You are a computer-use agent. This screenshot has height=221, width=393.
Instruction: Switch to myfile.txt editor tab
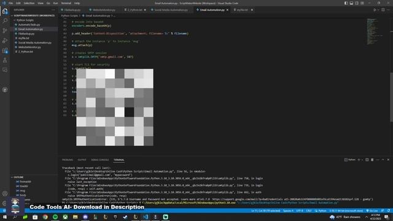click(x=242, y=10)
